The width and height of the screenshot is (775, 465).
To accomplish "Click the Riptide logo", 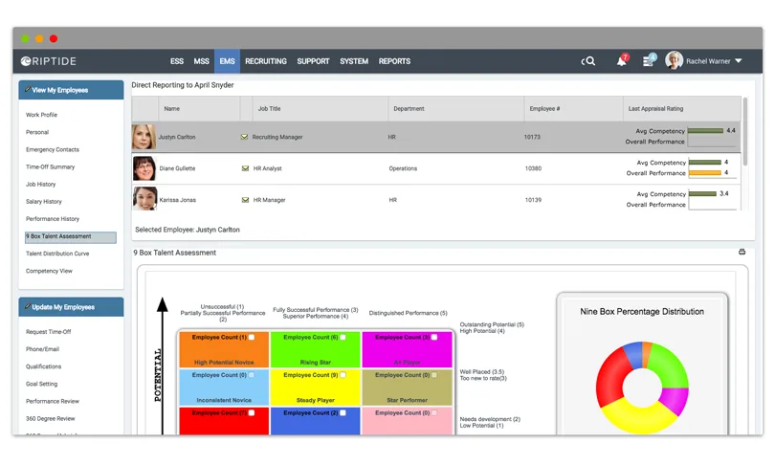I will click(x=49, y=61).
